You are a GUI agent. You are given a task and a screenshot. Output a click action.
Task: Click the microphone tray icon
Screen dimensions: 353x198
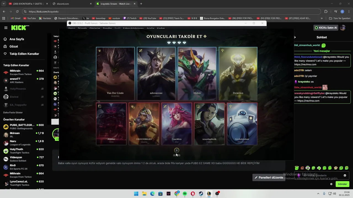[324, 194]
